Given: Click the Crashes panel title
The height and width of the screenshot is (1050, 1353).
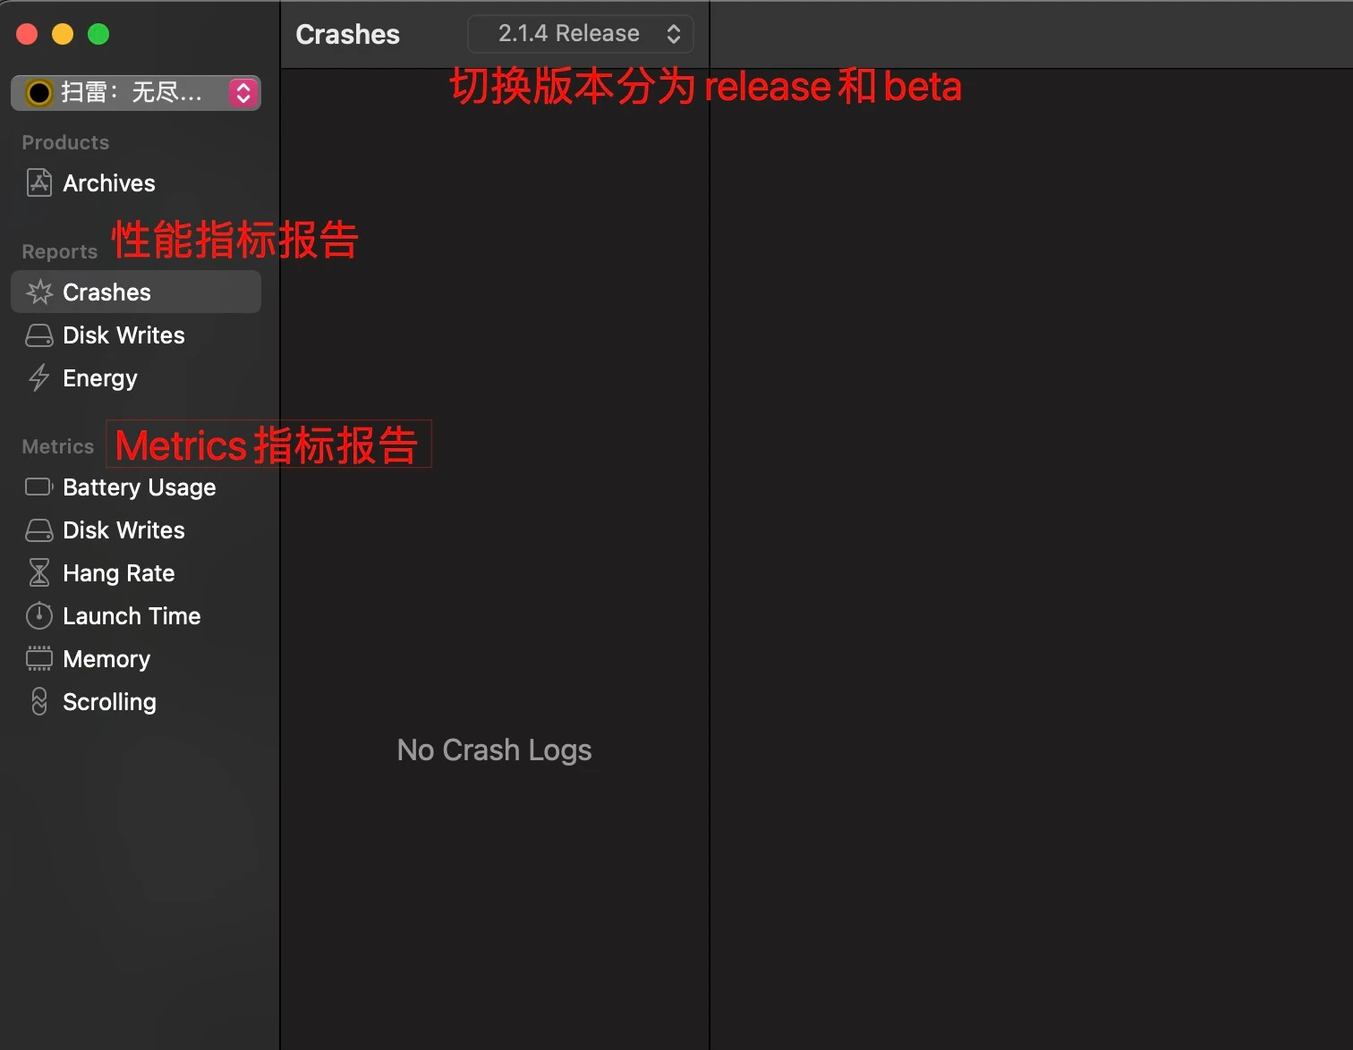Looking at the screenshot, I should [x=347, y=34].
